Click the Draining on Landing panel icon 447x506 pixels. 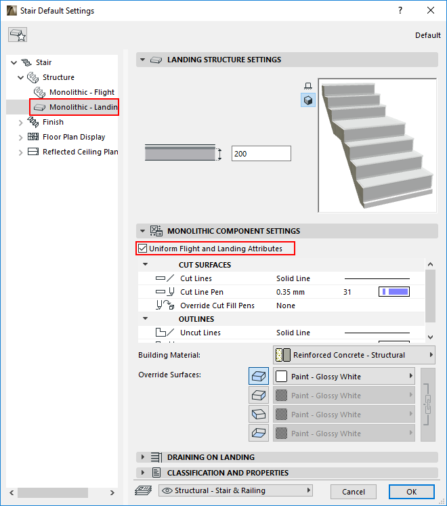pos(156,457)
